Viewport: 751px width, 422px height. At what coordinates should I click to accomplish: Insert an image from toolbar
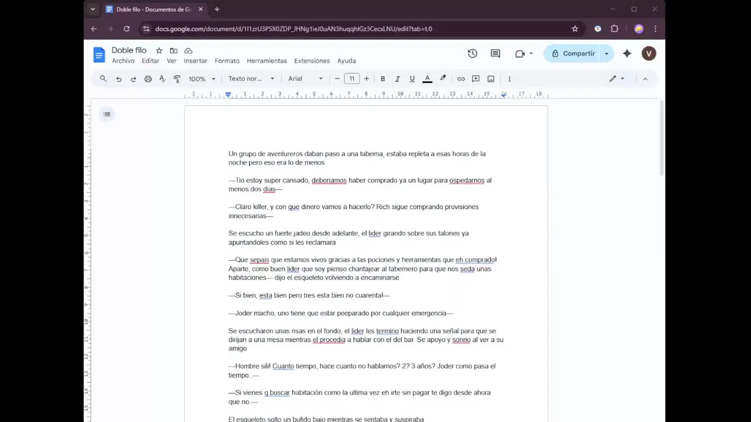coord(491,79)
